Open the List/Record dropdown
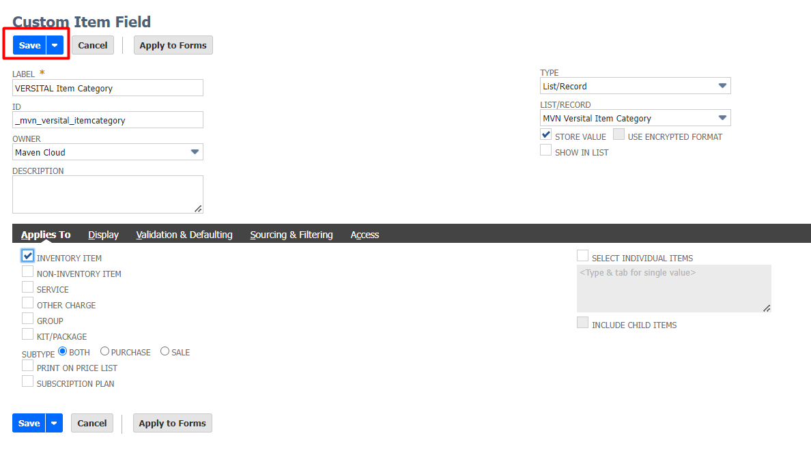The image size is (811, 455). 722,118
